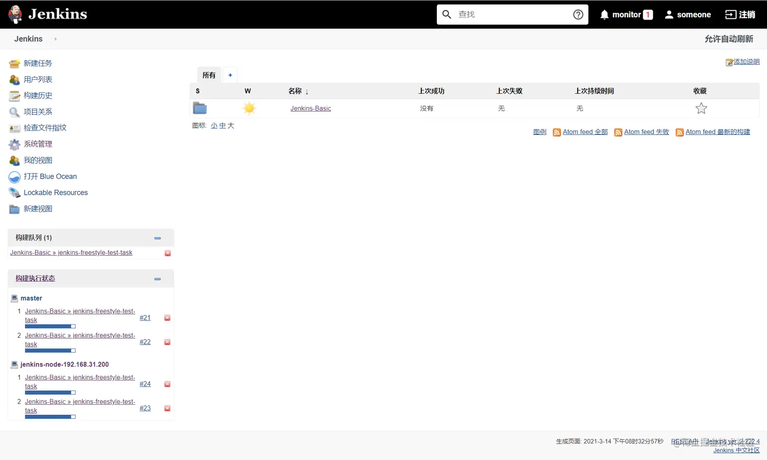This screenshot has height=460, width=767.
Task: Open the 图例 legend link
Action: 540,132
